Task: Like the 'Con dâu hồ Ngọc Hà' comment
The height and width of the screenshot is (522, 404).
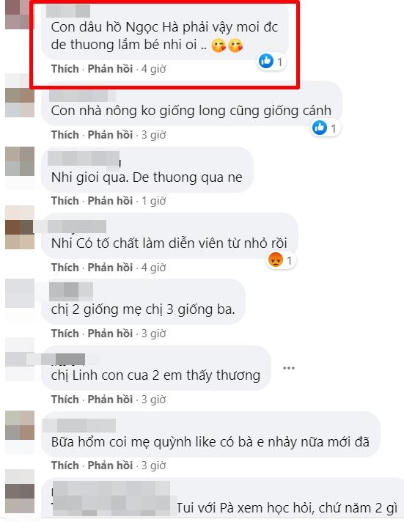Action: pyautogui.click(x=65, y=69)
